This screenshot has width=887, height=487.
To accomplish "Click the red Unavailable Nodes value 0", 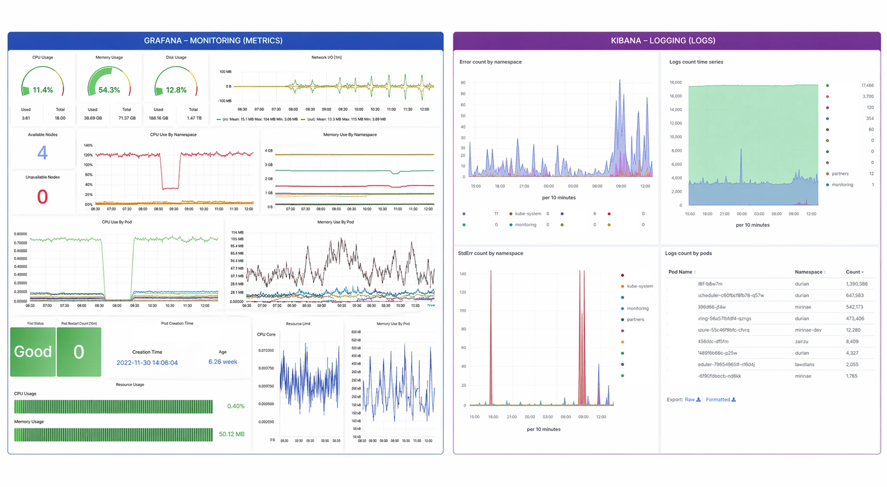I will 42,197.
